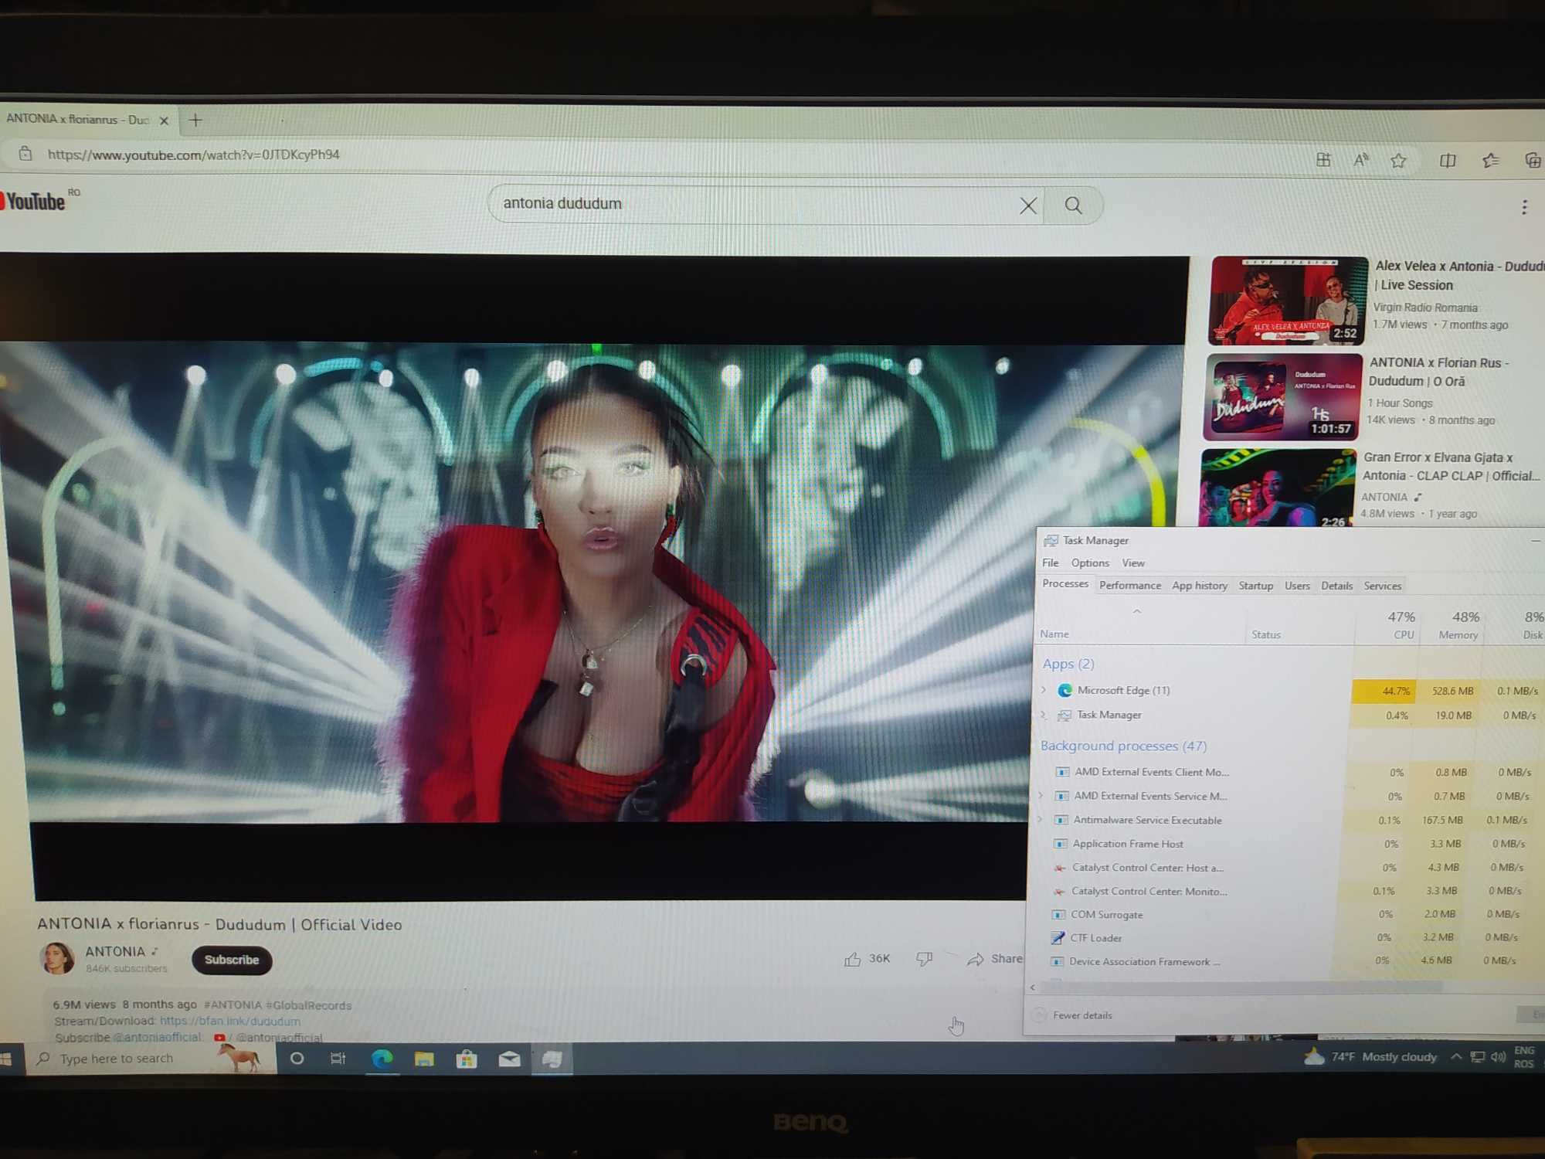The width and height of the screenshot is (1545, 1159).
Task: Click the browser address bar URL
Action: (193, 155)
